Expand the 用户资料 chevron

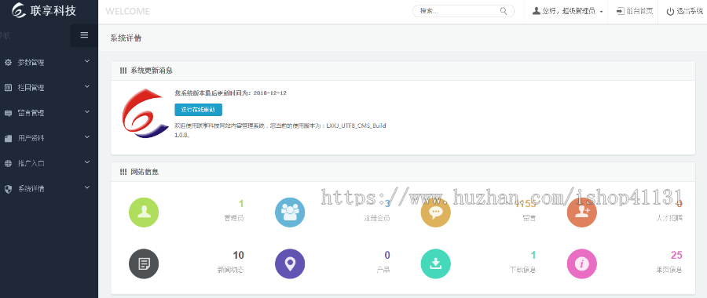(x=87, y=137)
